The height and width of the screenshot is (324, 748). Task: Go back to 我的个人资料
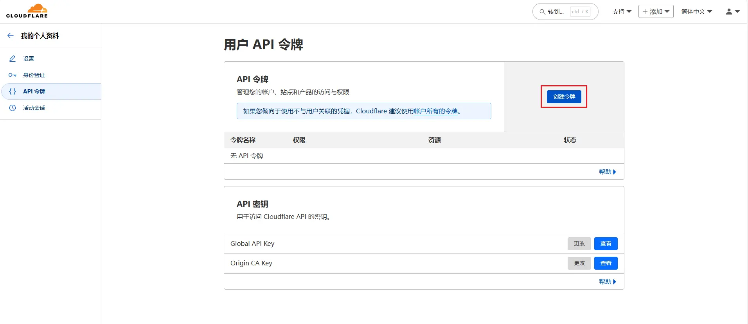tap(40, 36)
